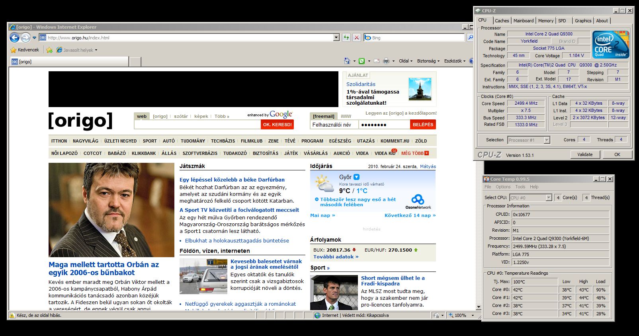The image size is (639, 336).
Task: Expand the address bar history dropdown
Action: 336,38
